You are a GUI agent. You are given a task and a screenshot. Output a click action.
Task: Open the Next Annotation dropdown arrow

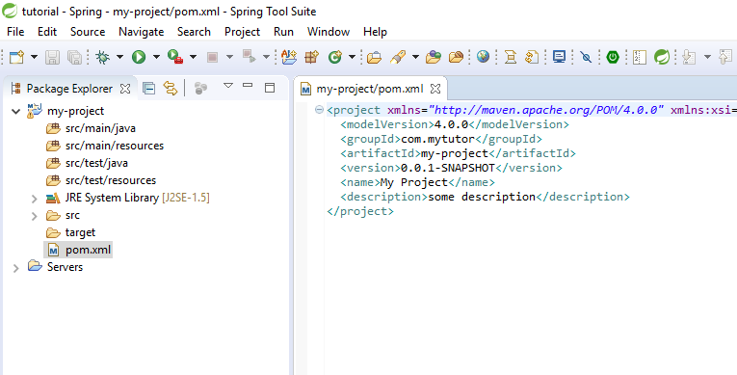[707, 57]
